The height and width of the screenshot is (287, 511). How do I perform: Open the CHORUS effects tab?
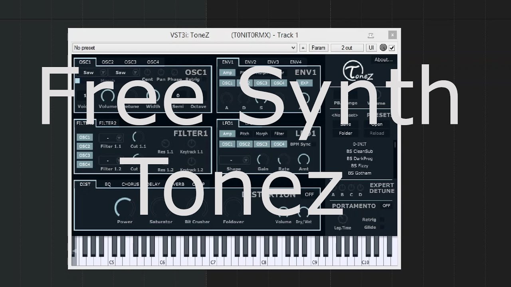[130, 184]
